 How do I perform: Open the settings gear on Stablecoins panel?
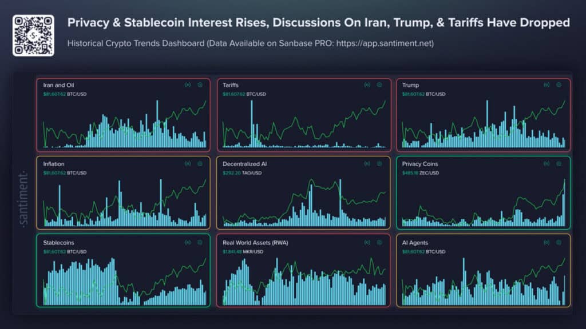tap(200, 242)
